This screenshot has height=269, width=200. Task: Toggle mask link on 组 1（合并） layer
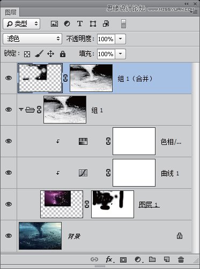[65, 78]
